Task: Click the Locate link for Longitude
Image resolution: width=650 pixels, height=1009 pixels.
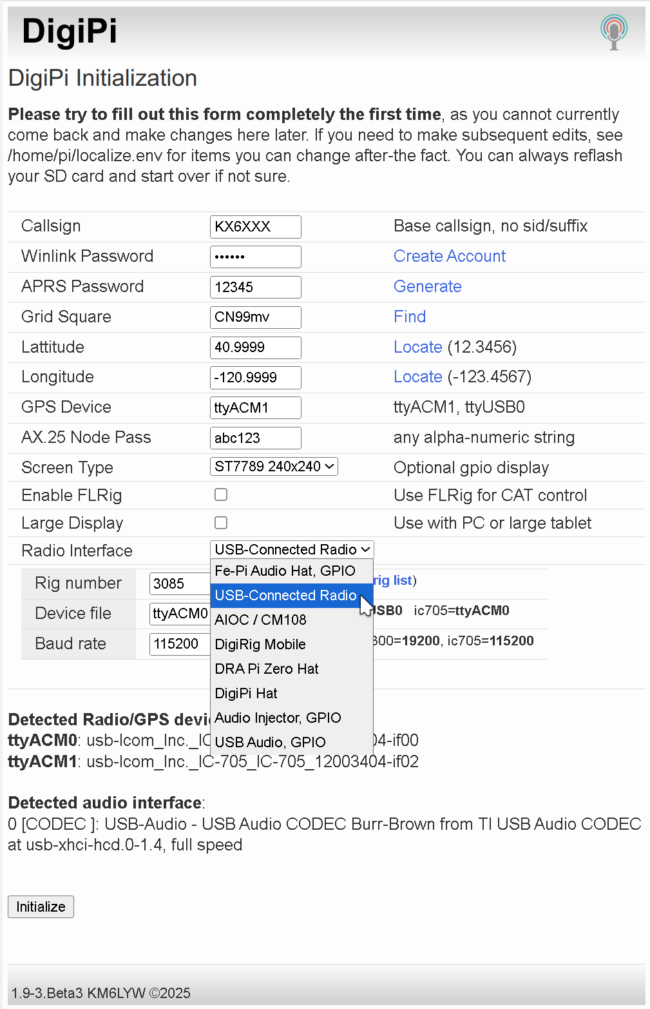Action: pos(418,377)
